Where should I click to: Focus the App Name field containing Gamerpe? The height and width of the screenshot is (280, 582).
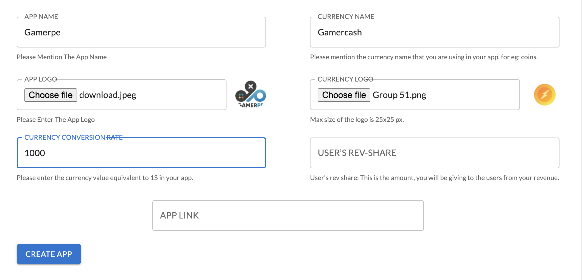(141, 32)
